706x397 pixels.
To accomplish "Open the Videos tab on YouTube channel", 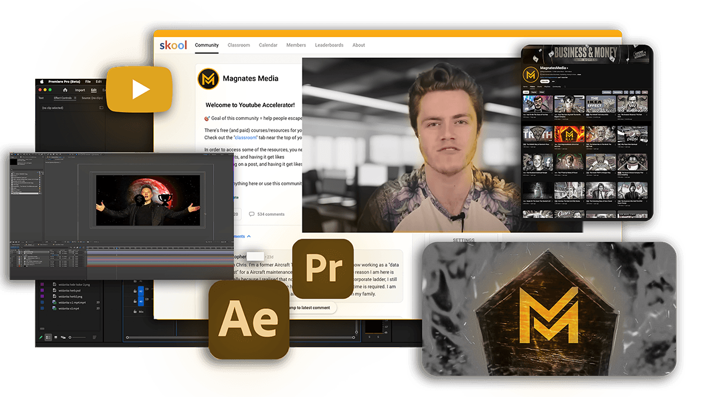I will click(x=532, y=86).
